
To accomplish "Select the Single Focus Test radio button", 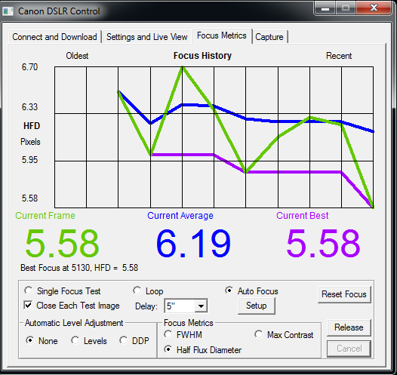I will [x=29, y=290].
